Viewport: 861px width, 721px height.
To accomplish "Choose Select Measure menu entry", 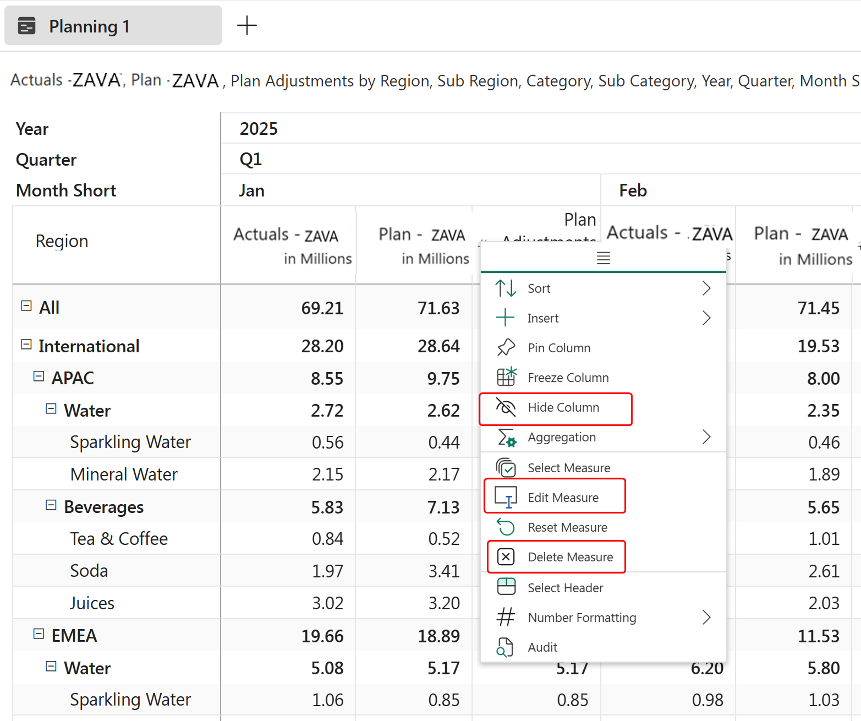I will [603, 468].
